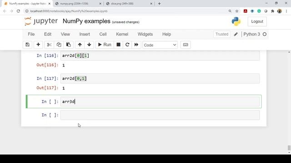The image size is (291, 163).
Task: Open the Chrome profile avatar
Action: tap(280, 11)
